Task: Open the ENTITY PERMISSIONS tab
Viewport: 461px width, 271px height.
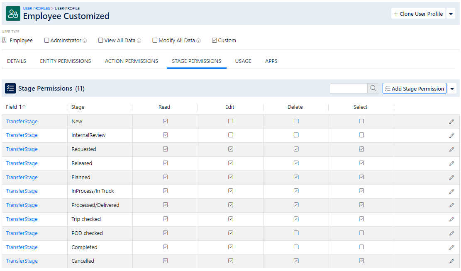Action: click(x=65, y=61)
